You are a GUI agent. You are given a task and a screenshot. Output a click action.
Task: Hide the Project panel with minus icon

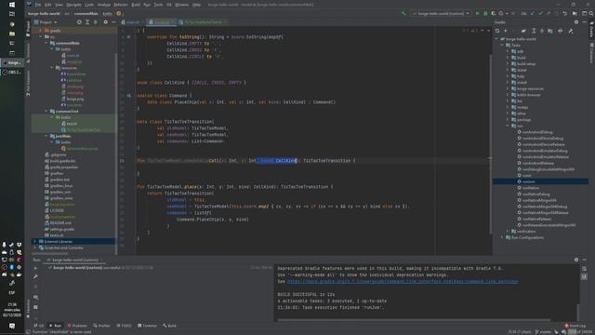[x=113, y=22]
